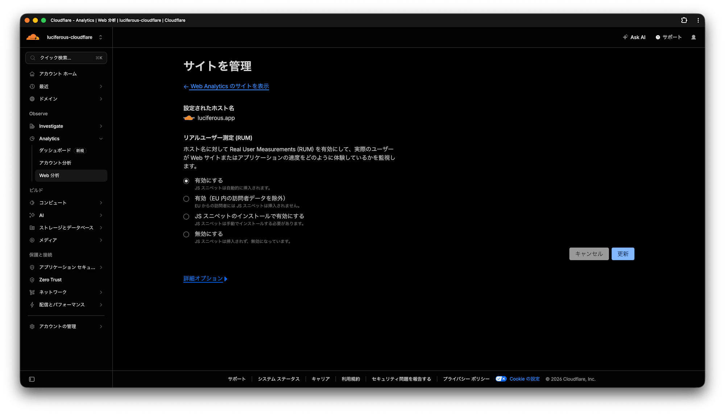Expand the アカウントの管理 chevron

101,326
